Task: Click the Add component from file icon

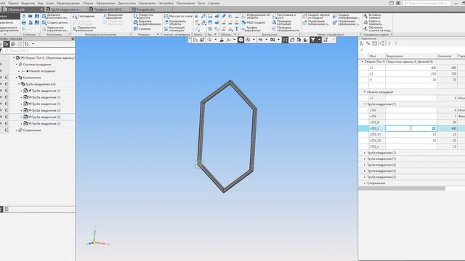Action: [44, 16]
